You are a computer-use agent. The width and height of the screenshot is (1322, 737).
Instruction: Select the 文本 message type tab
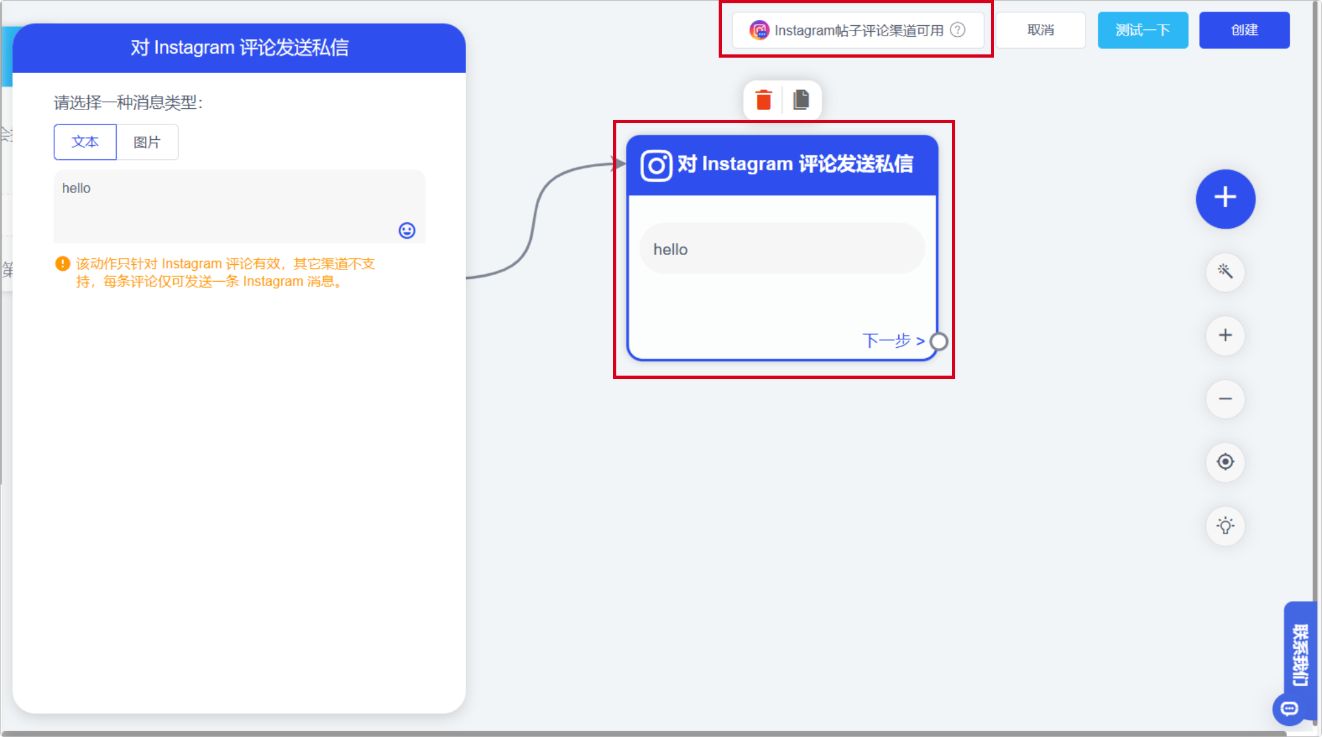85,142
